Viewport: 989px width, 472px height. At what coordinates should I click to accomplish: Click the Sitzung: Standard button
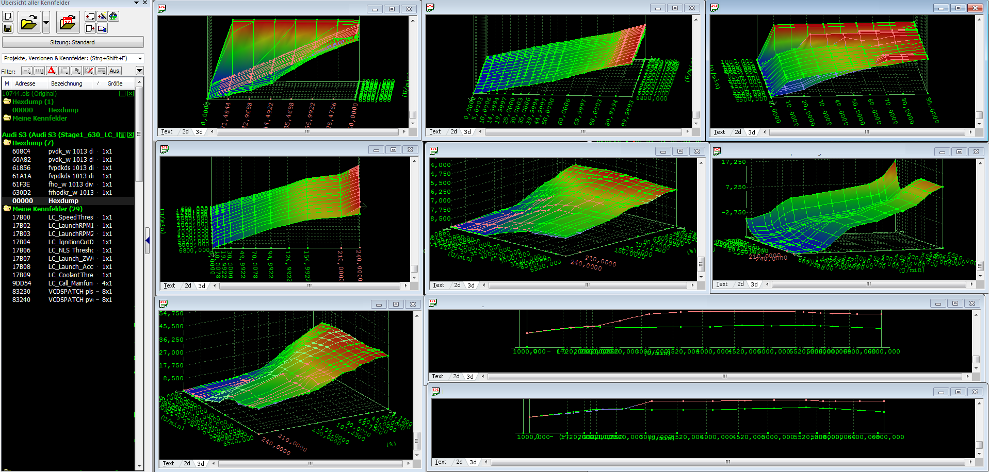point(73,42)
